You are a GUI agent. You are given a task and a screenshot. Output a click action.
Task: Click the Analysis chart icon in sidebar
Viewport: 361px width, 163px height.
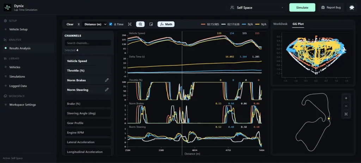tap(5, 39)
